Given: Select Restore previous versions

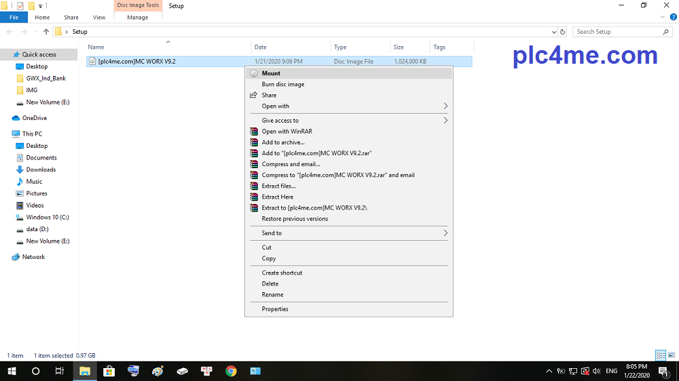Looking at the screenshot, I should click(348, 219).
